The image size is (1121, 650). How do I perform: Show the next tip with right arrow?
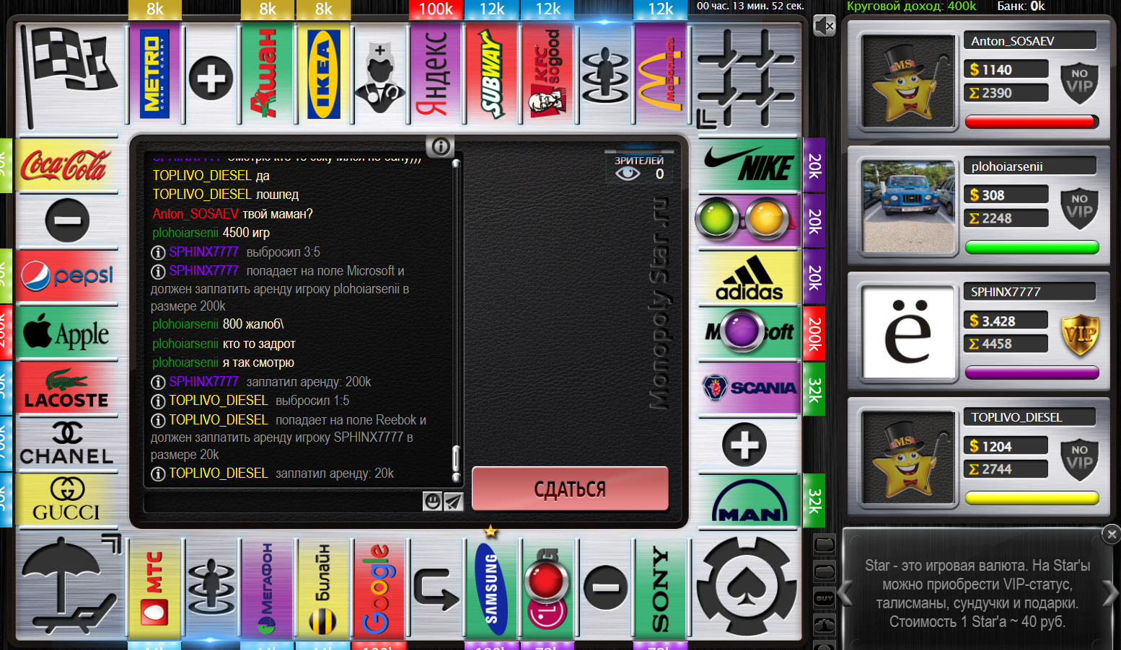tap(1110, 595)
